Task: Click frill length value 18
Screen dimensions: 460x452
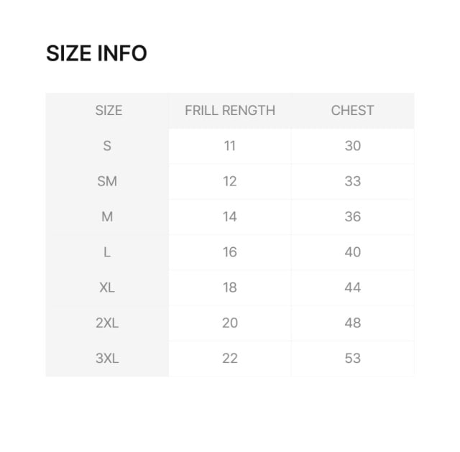Action: [x=230, y=287]
